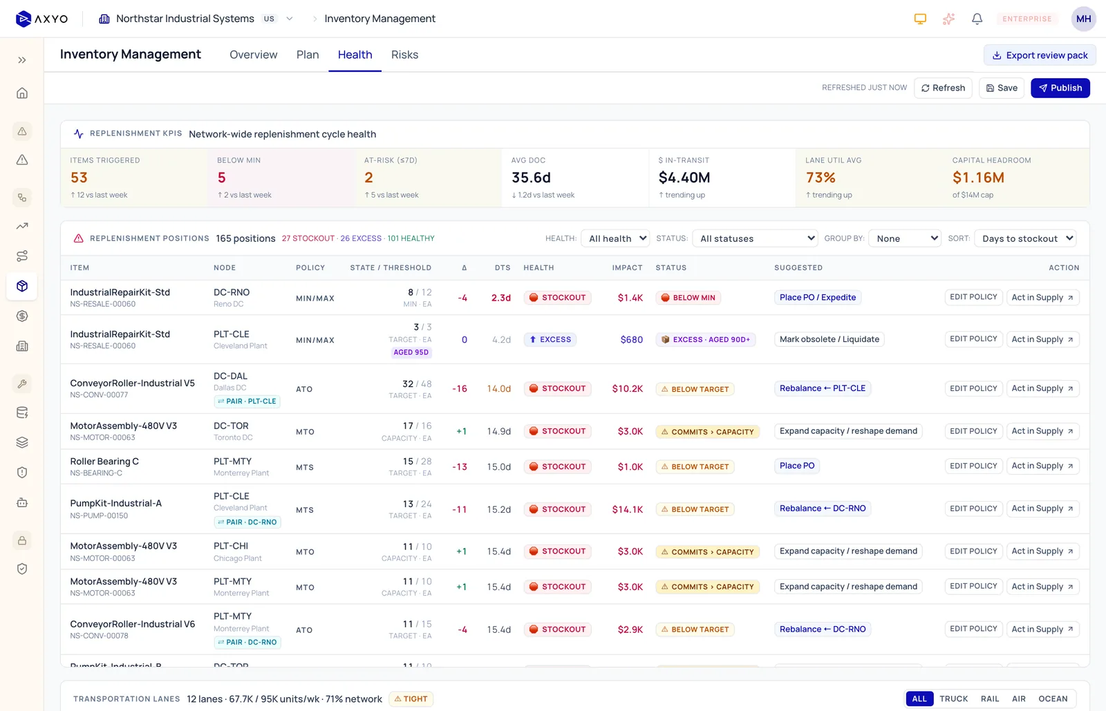Click Place PO / Expedite suggestion
1106x711 pixels.
[x=818, y=298]
